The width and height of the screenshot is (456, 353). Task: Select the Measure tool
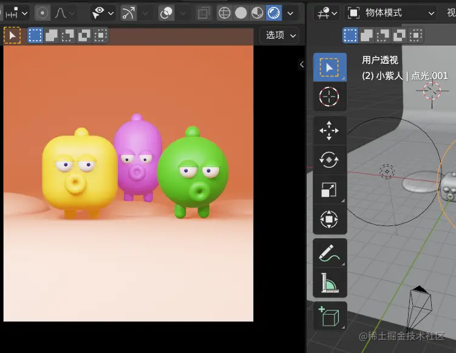(x=329, y=283)
